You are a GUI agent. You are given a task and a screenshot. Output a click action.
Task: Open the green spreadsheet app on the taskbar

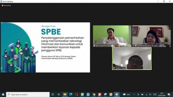(82, 95)
